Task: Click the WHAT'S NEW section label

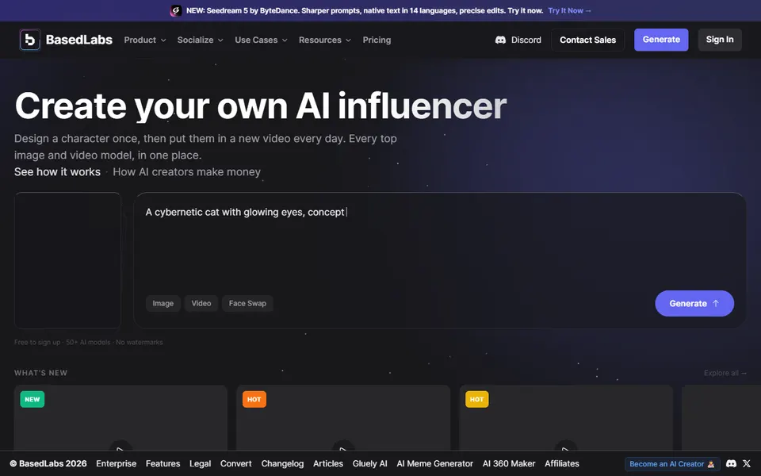Action: (40, 373)
